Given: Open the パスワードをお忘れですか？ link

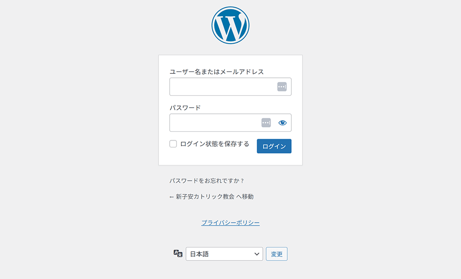Looking at the screenshot, I should point(207,181).
